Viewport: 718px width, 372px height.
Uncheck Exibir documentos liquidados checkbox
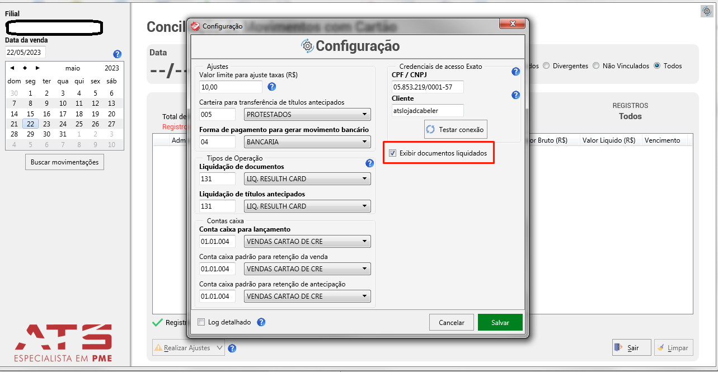tap(393, 153)
